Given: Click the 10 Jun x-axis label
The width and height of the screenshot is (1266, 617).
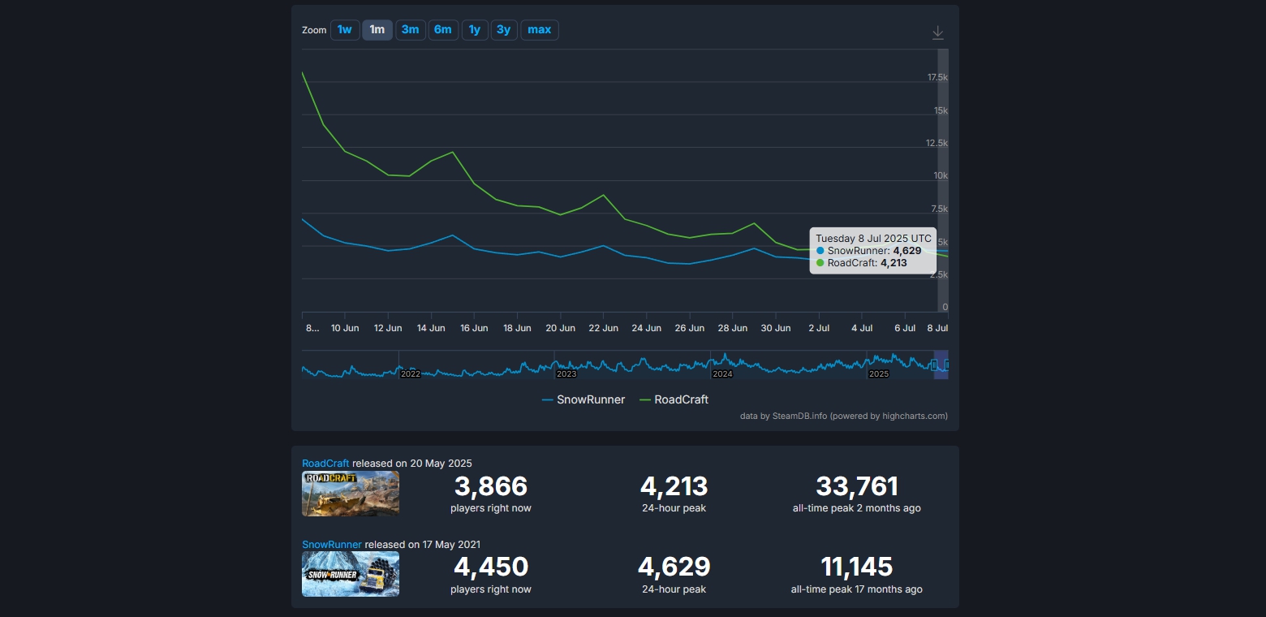Looking at the screenshot, I should (345, 329).
